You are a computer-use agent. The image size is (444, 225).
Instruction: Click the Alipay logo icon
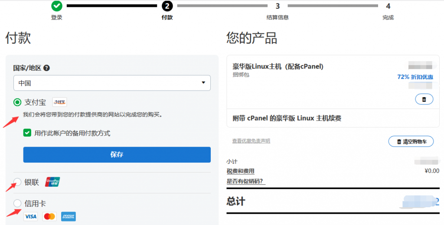tap(60, 102)
